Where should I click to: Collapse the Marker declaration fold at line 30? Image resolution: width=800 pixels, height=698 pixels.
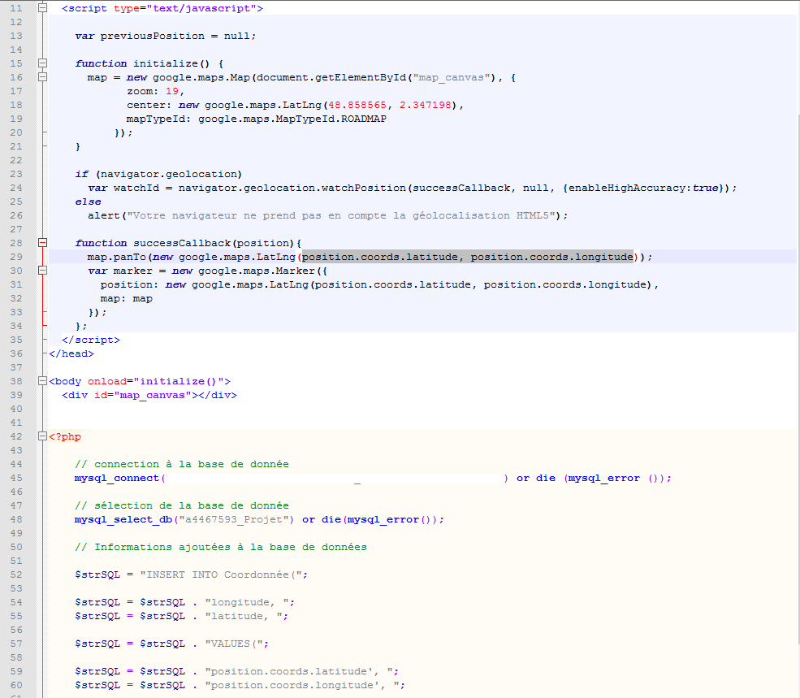(x=41, y=270)
